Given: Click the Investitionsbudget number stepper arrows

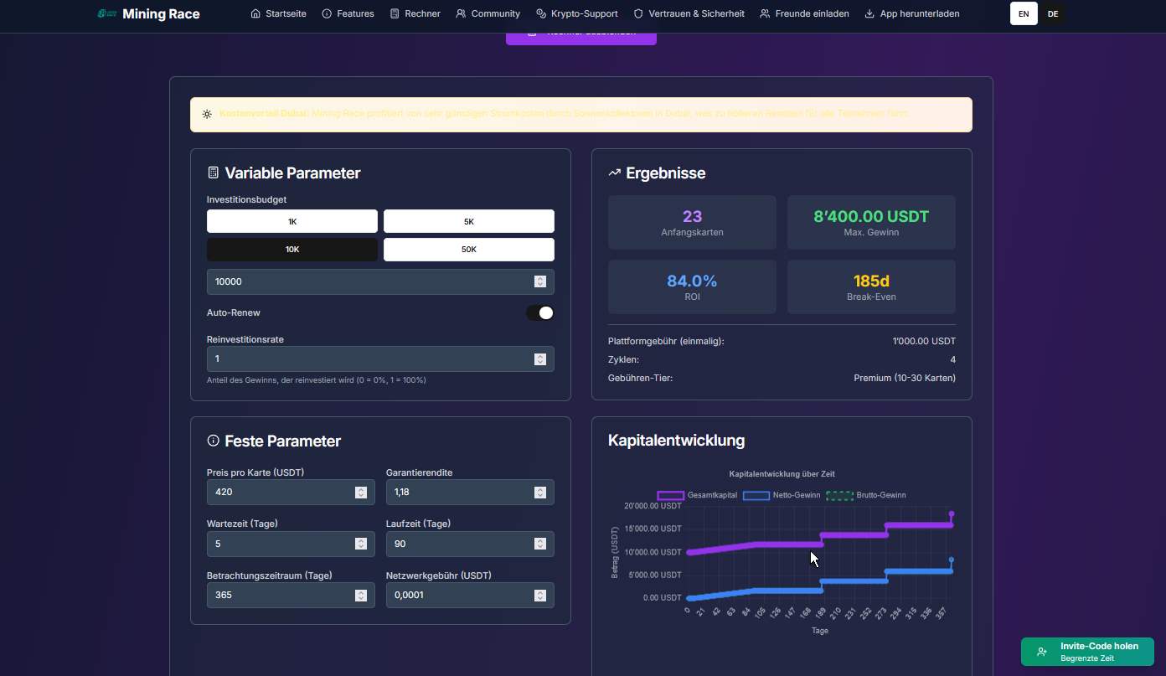Looking at the screenshot, I should (540, 281).
